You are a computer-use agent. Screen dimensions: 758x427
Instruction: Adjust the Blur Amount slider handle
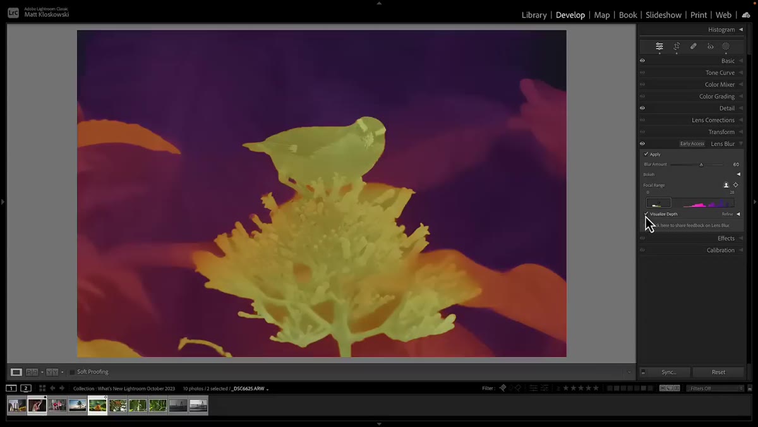(701, 164)
